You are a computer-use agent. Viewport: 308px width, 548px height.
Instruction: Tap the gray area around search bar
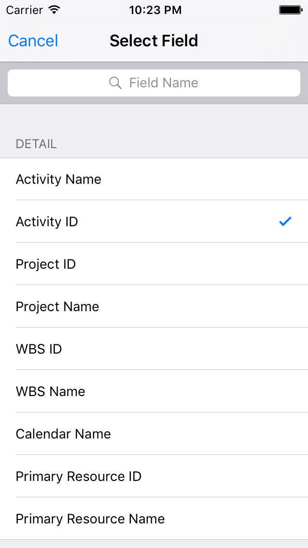click(154, 100)
